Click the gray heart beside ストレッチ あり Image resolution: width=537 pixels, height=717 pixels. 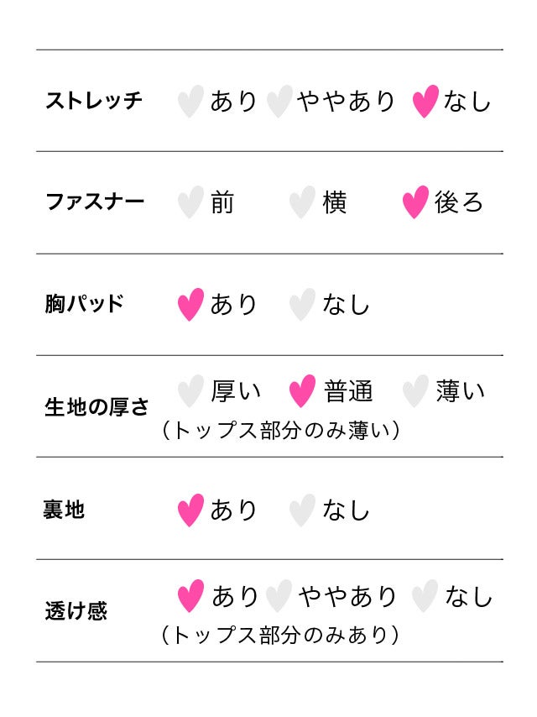pyautogui.click(x=190, y=102)
